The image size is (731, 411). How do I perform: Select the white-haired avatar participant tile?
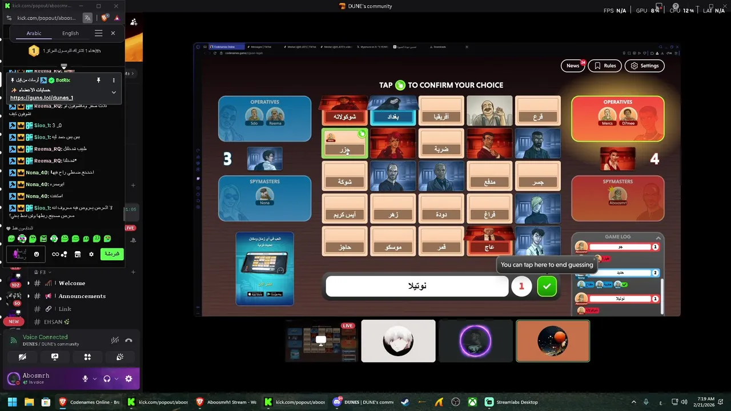click(398, 341)
